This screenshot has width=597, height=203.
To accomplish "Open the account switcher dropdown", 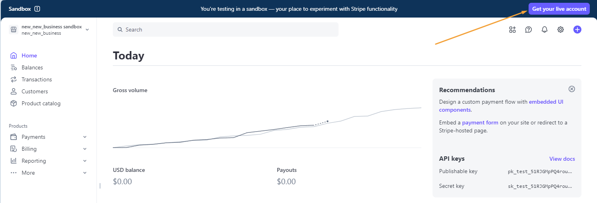I will [87, 30].
